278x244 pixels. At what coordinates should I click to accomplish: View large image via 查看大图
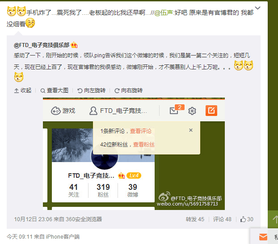55,90
